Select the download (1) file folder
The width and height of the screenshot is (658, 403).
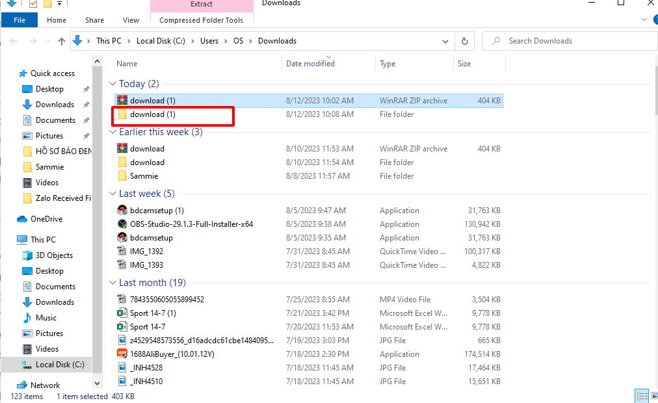[x=153, y=114]
